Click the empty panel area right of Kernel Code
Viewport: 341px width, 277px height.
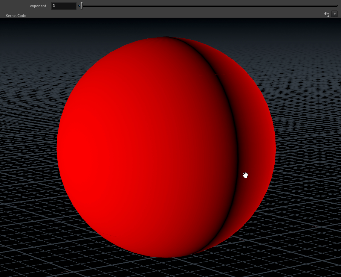pos(170,15)
